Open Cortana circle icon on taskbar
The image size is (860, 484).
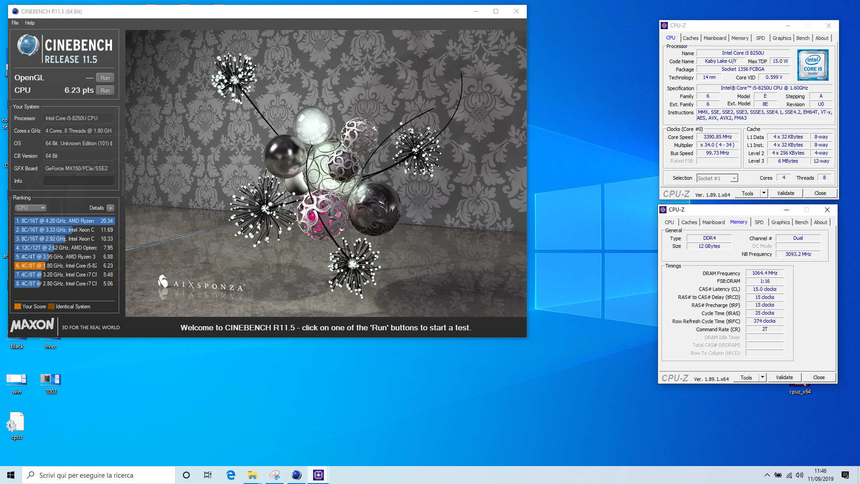coord(186,475)
